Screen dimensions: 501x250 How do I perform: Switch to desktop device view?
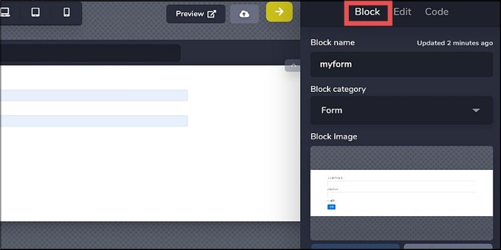[x=5, y=12]
